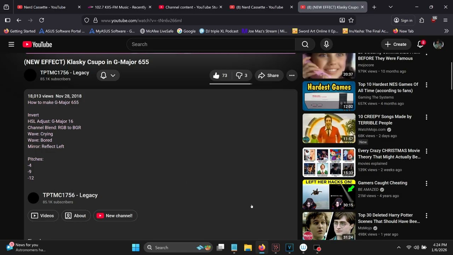Open the channel About button
The image size is (453, 255).
click(76, 216)
